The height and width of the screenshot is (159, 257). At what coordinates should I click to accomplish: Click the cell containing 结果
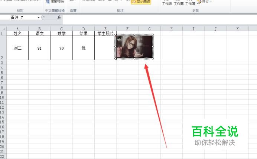84,33
